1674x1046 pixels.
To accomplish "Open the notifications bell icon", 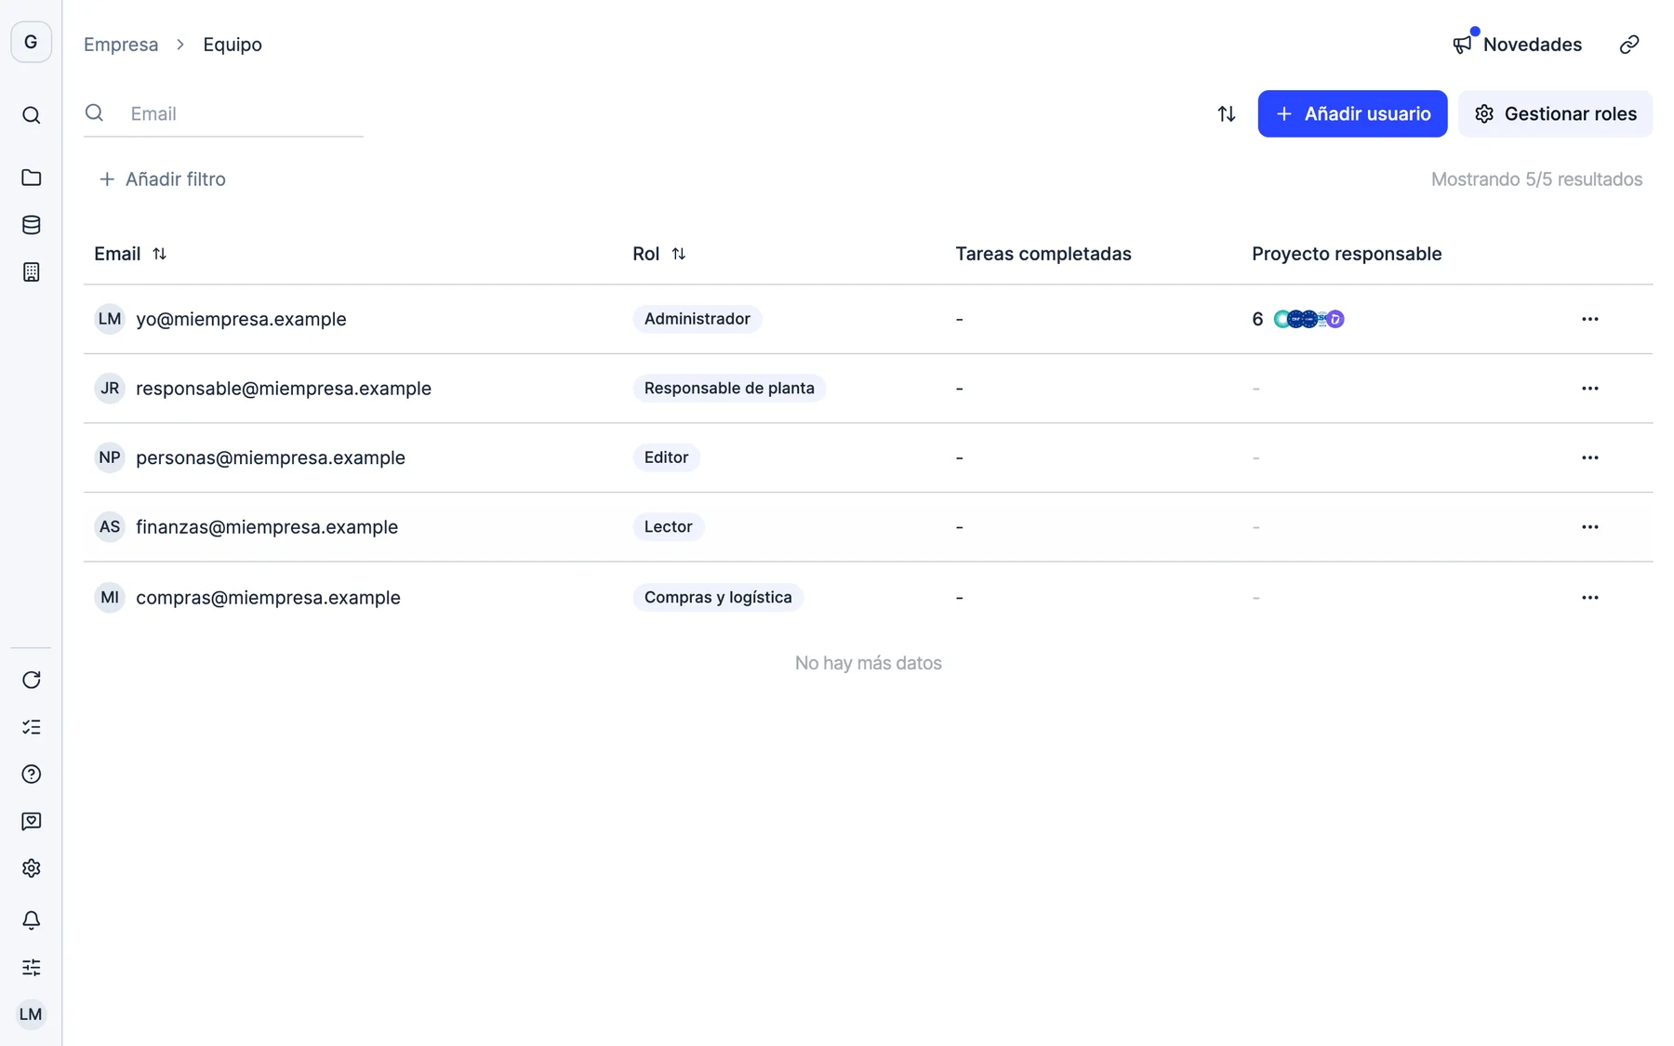I will click(x=31, y=920).
